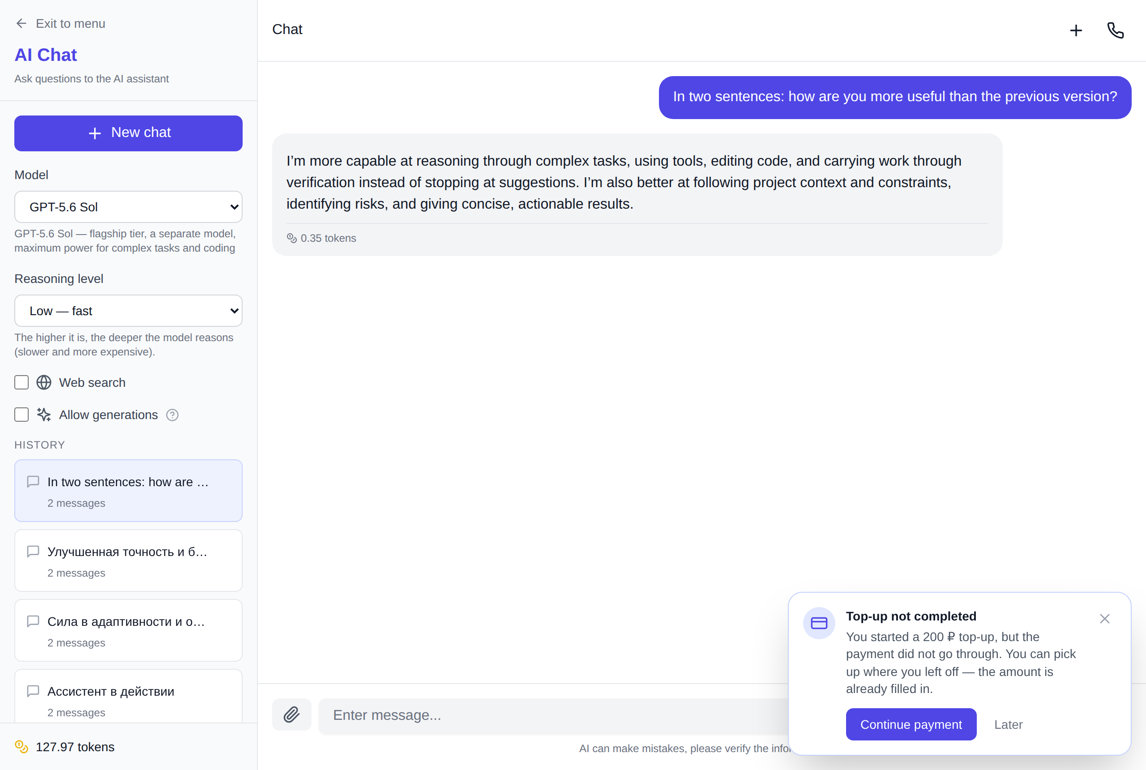Click chat bubble icon of Сила в адаптивности chat

(33, 621)
